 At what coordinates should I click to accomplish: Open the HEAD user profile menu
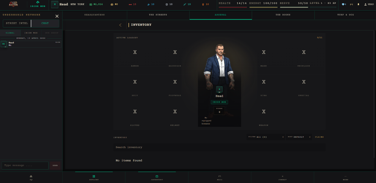(369, 4)
